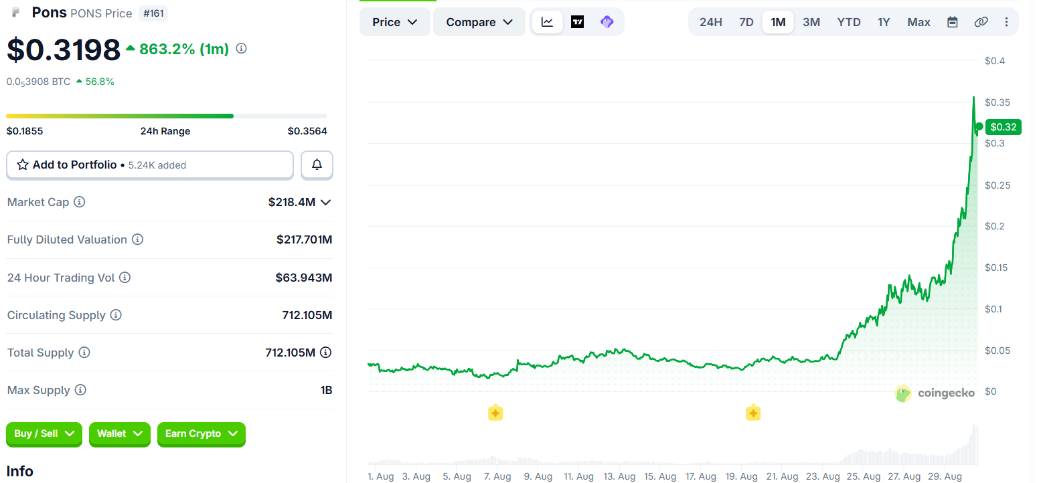Image resolution: width=1037 pixels, height=483 pixels.
Task: Switch to TradingView chart mode
Action: pyautogui.click(x=577, y=22)
